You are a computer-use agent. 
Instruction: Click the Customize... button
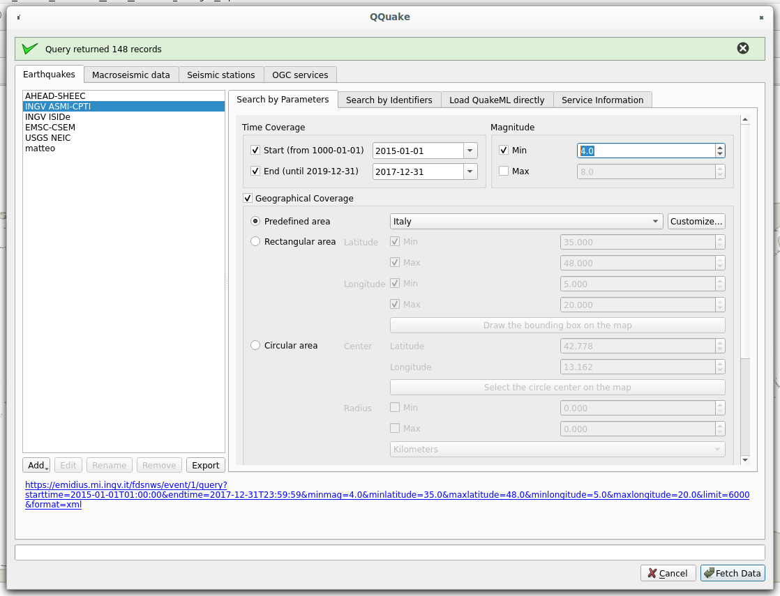[x=696, y=221]
